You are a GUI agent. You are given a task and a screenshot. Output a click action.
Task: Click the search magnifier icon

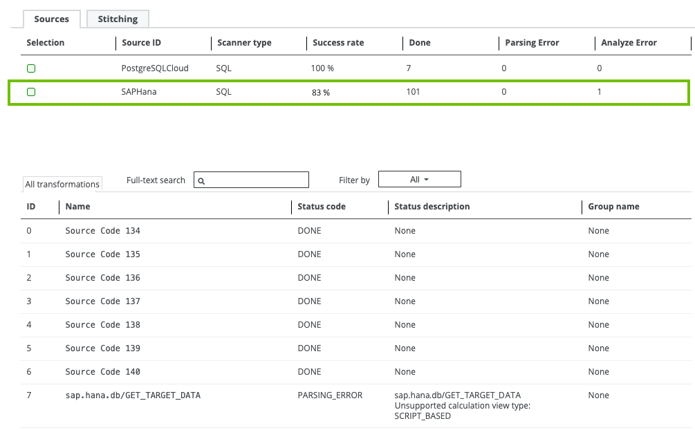click(201, 180)
